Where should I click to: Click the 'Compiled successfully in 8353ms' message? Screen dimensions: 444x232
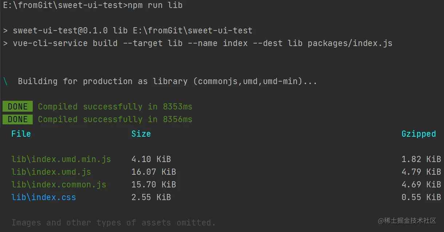point(115,107)
